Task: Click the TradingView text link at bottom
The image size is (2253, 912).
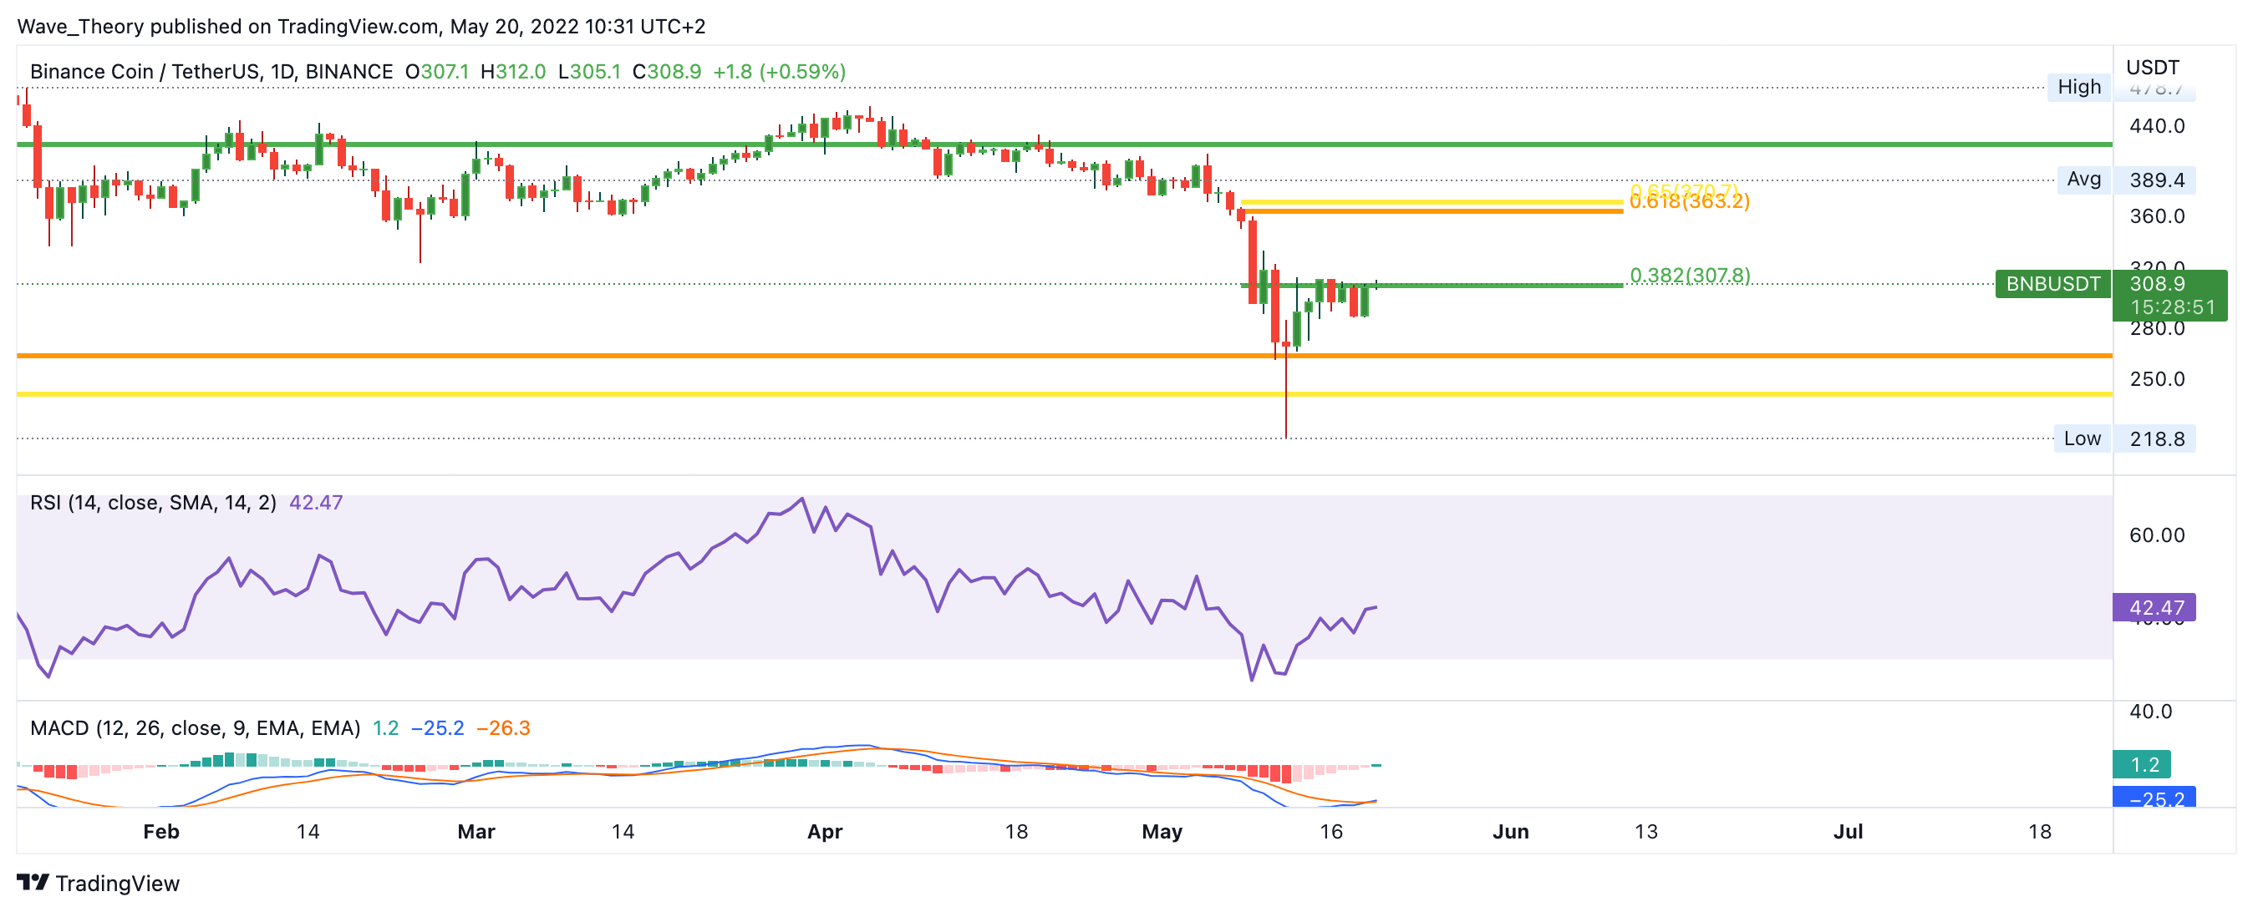Action: (117, 883)
